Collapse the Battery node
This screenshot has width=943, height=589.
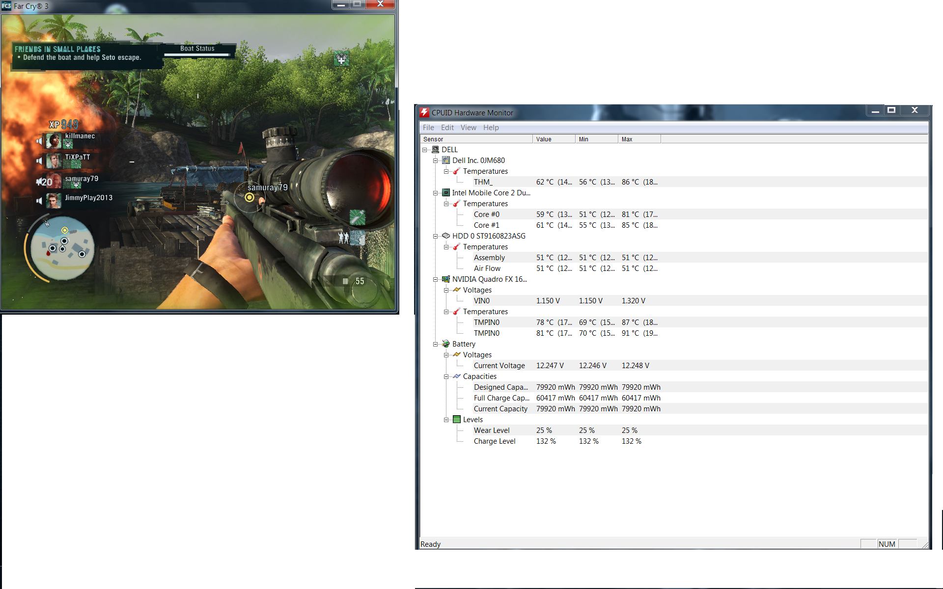(436, 344)
